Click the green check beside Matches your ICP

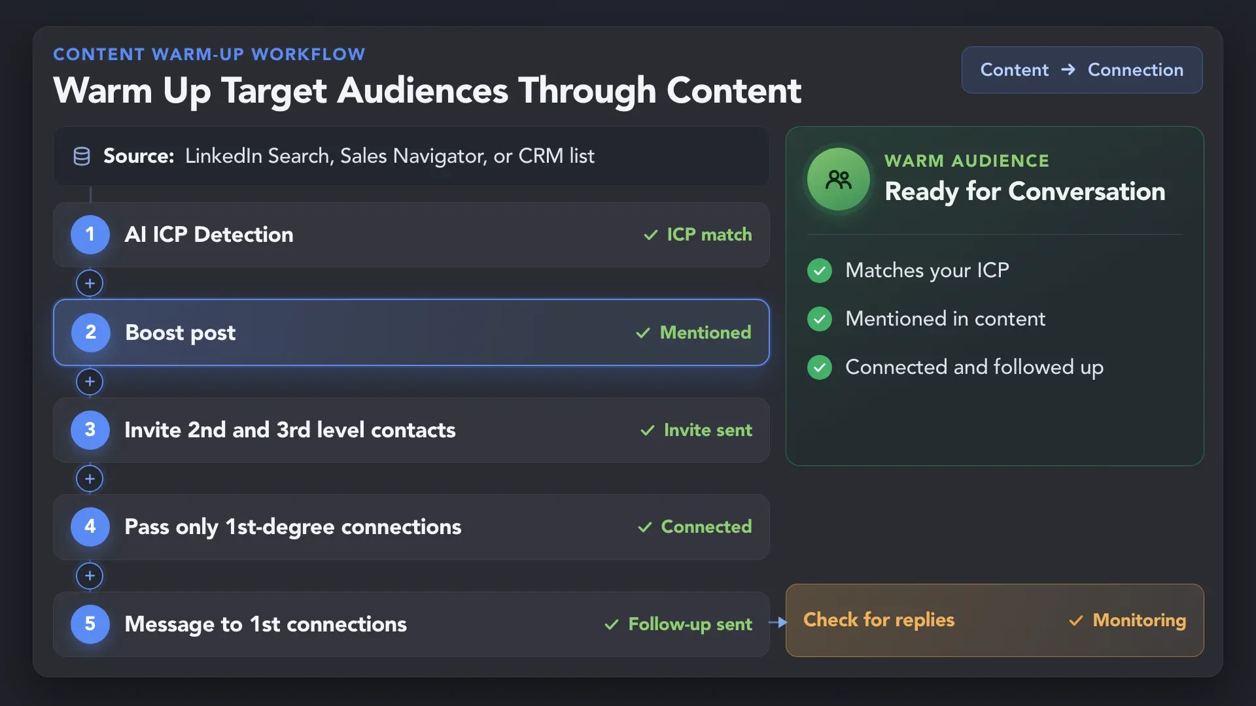pos(820,270)
